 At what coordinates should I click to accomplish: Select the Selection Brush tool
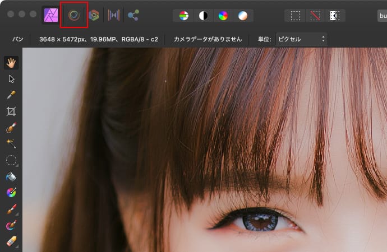click(11, 128)
